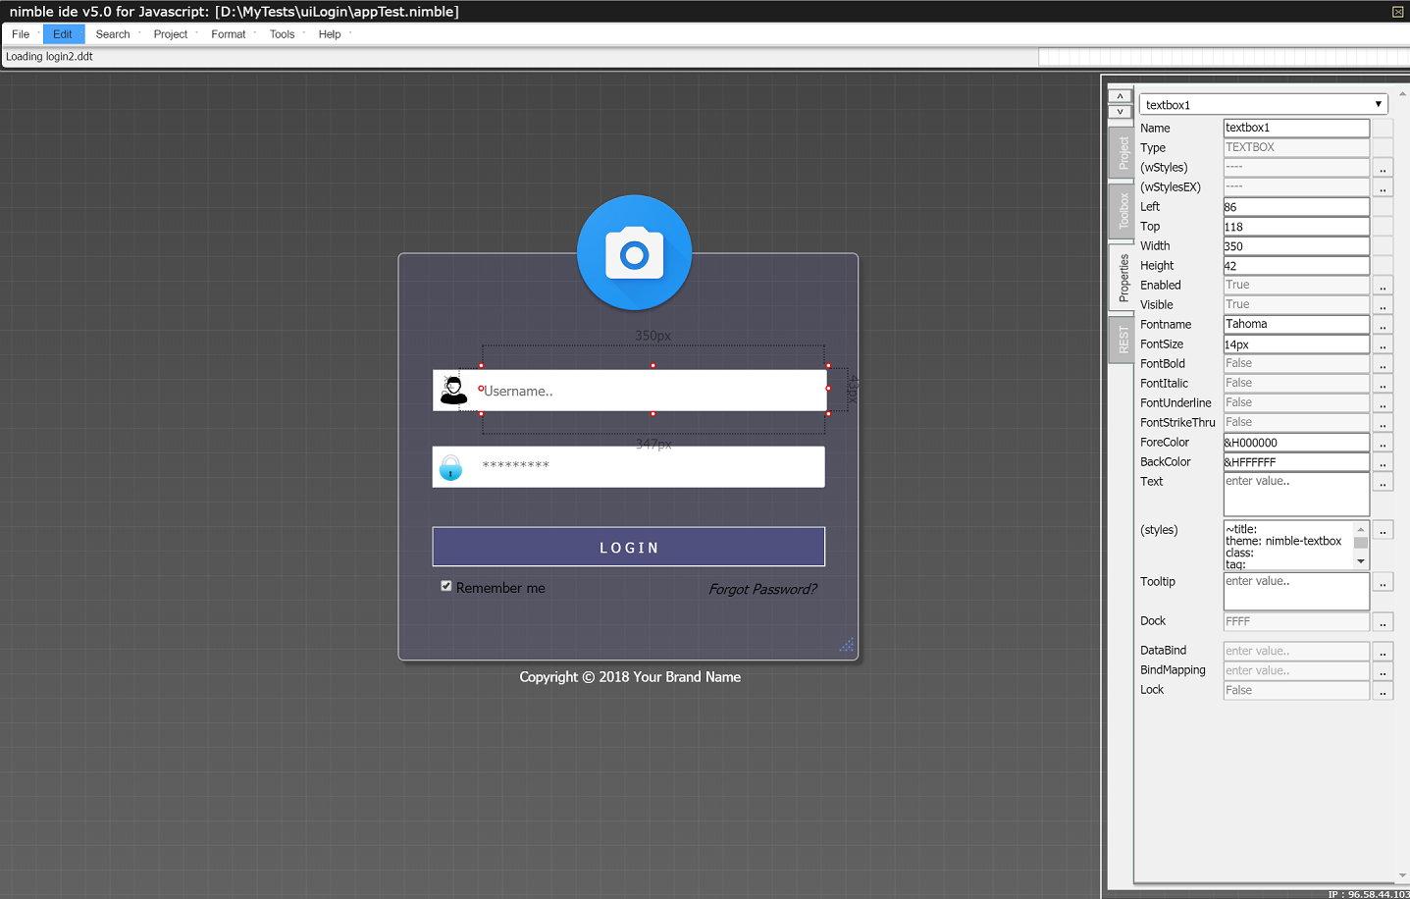Click the properties panel scrollbar up arrow
1410x899 pixels.
tap(1402, 94)
